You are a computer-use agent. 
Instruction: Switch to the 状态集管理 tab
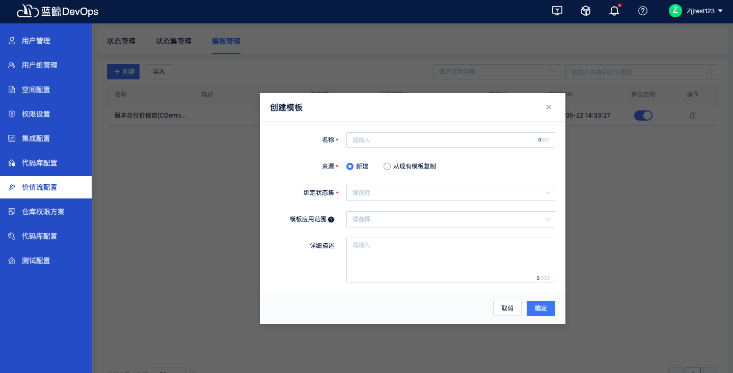coord(174,41)
